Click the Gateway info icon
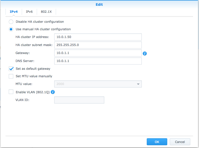The height and width of the screenshot is (148, 199). (x=144, y=53)
